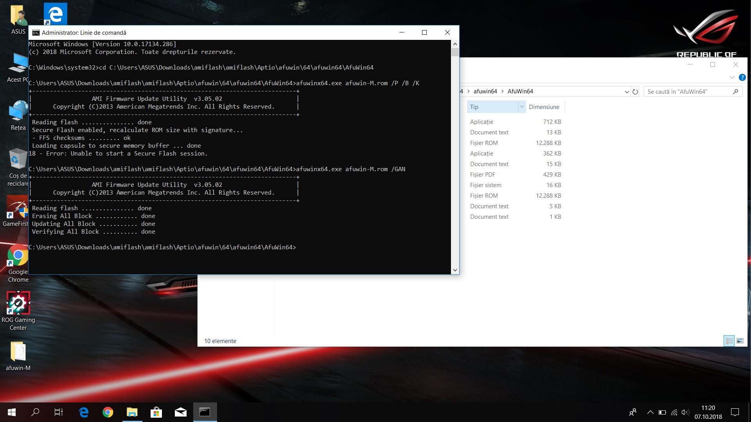Open the afuwin-M folder on desktop
This screenshot has height=422, width=751.
click(x=18, y=356)
